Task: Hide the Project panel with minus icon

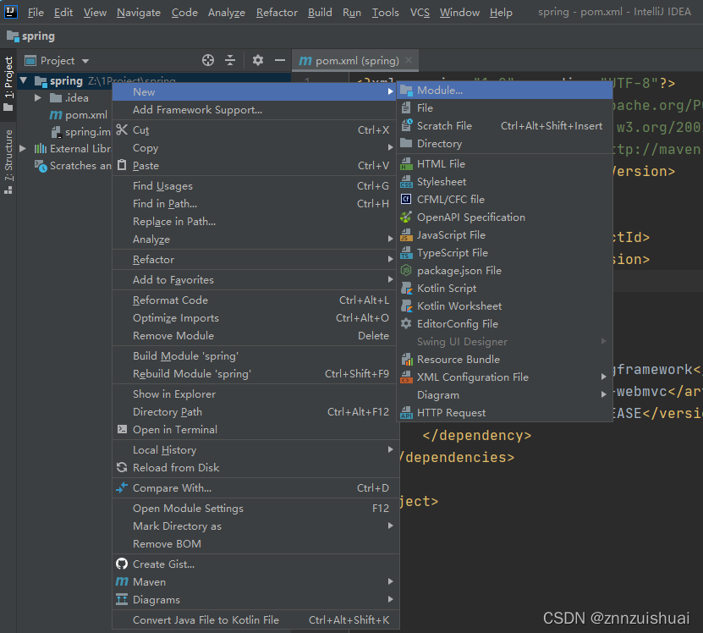Action: click(280, 60)
